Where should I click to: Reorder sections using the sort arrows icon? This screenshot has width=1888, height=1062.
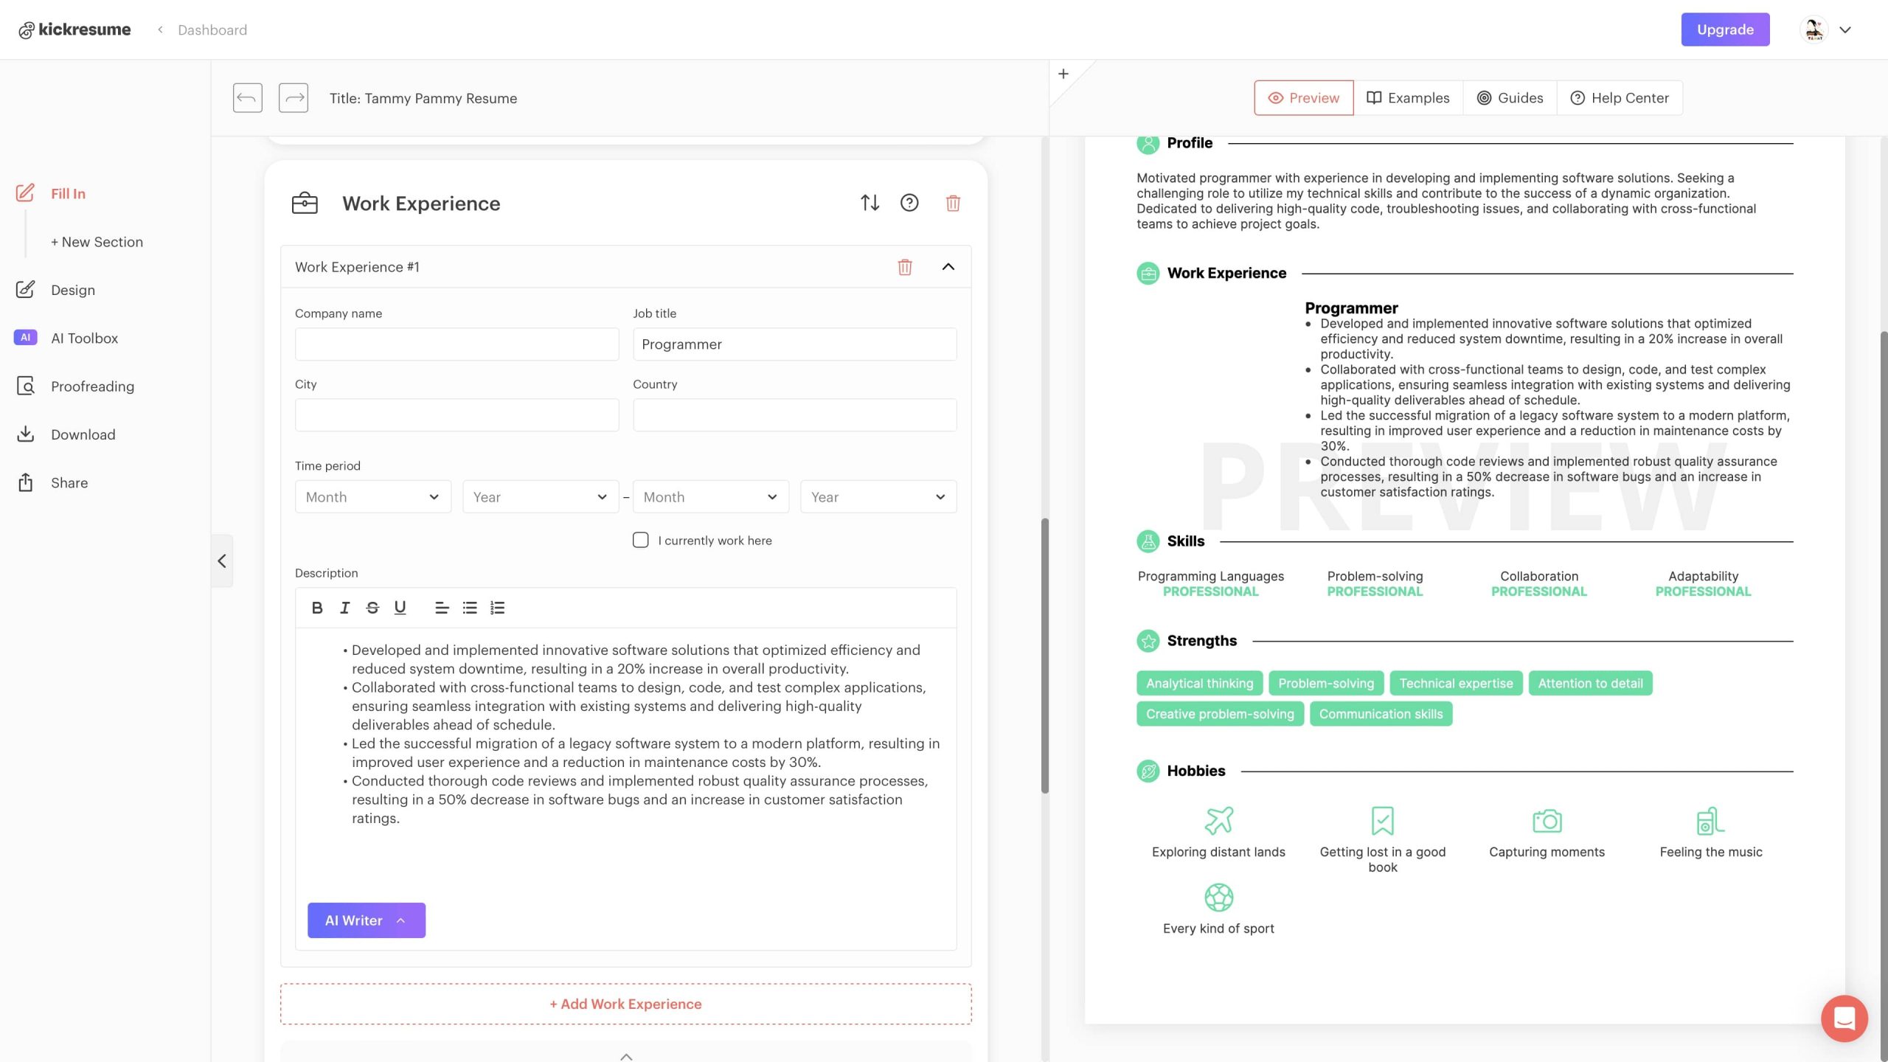click(x=870, y=203)
